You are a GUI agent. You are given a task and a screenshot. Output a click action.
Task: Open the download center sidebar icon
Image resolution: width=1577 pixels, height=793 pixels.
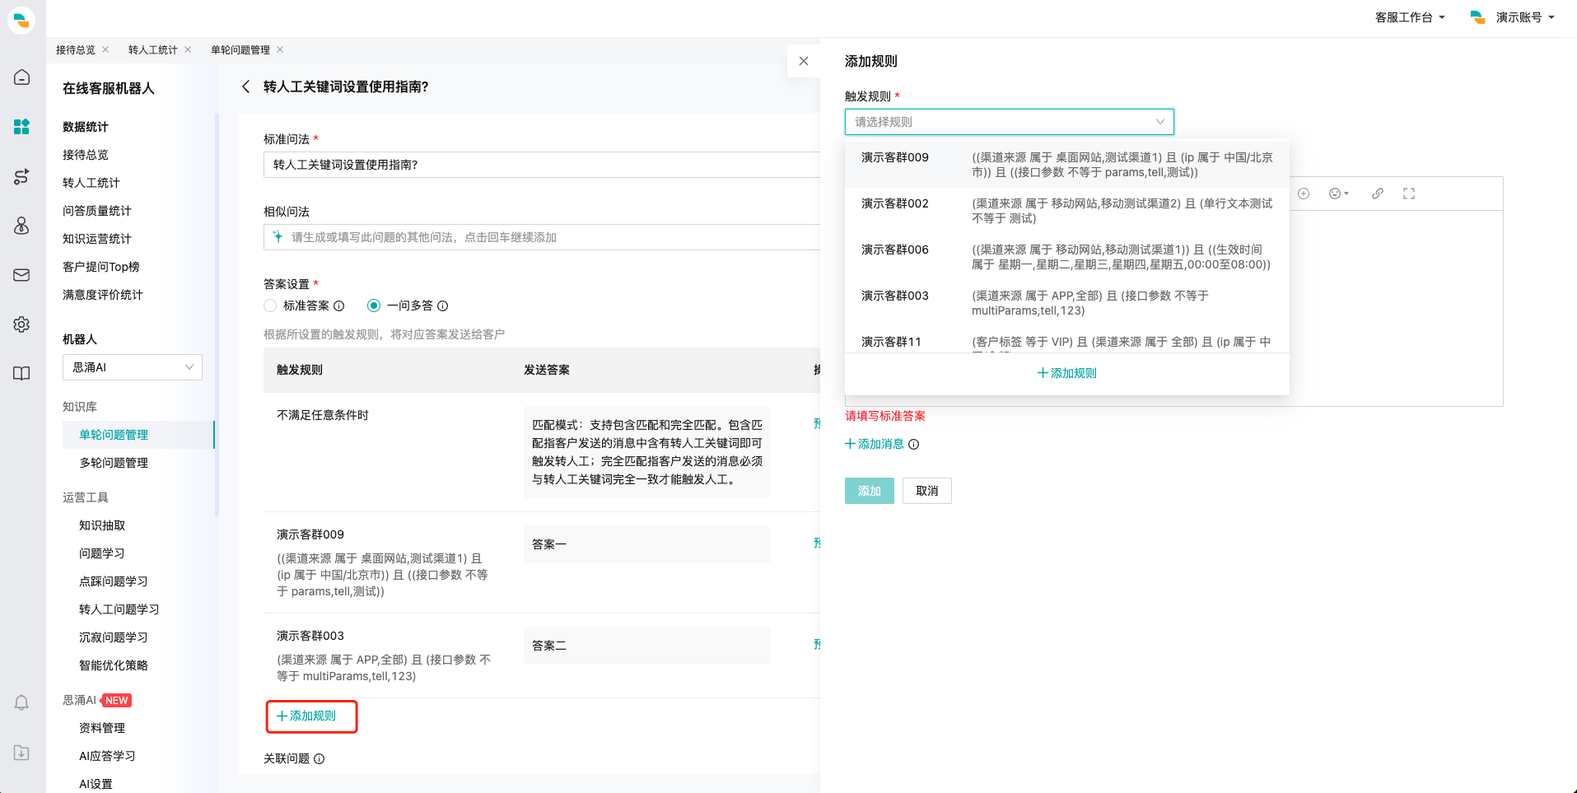point(22,753)
